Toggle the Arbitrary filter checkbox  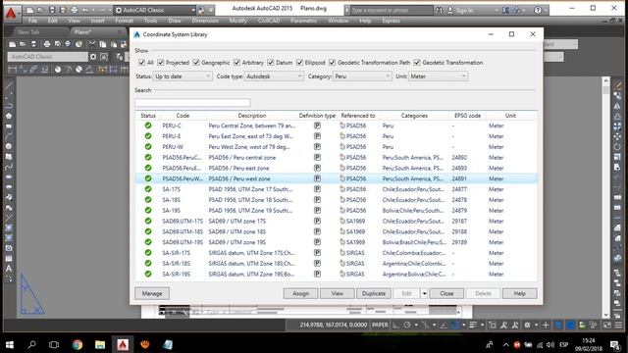point(236,63)
